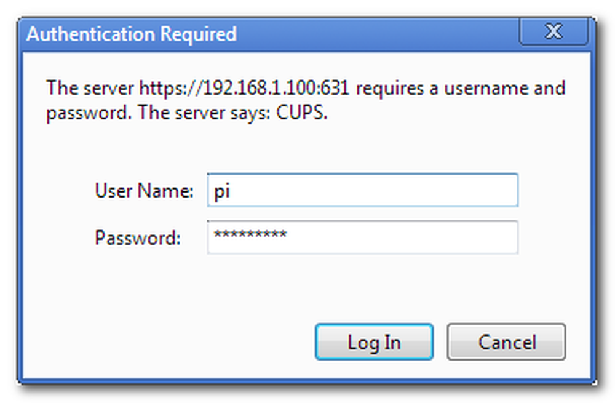The height and width of the screenshot is (403, 615).
Task: Click the word CUPS in the message
Action: 301,113
